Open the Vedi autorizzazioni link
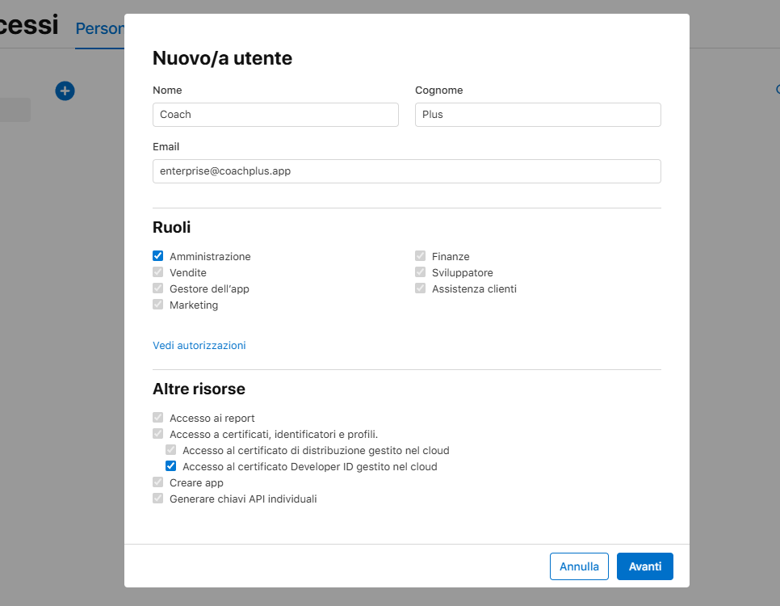 199,345
